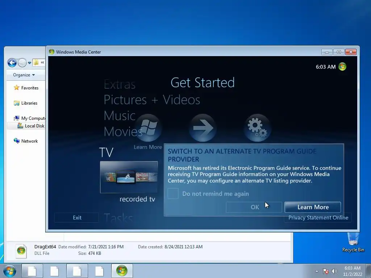Open the Recycle Bin desktop icon

click(353, 242)
